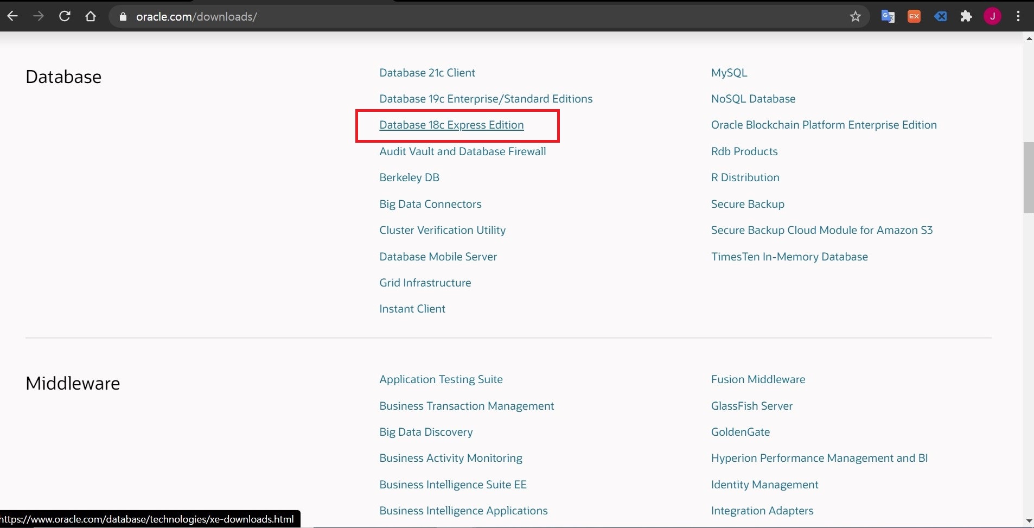Open the Secure Backup link
Screen dimensions: 1034x528
pyautogui.click(x=748, y=204)
